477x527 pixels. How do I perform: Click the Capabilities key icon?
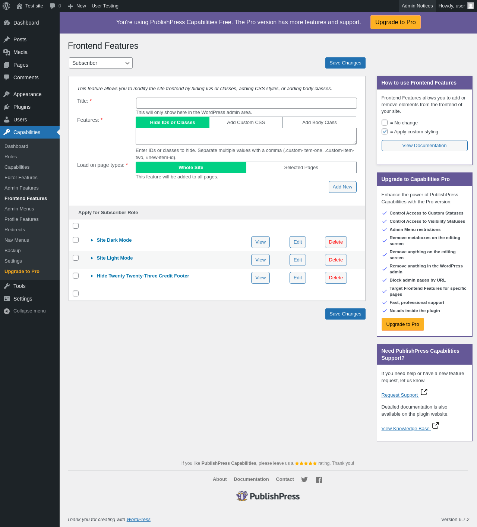tap(7, 132)
